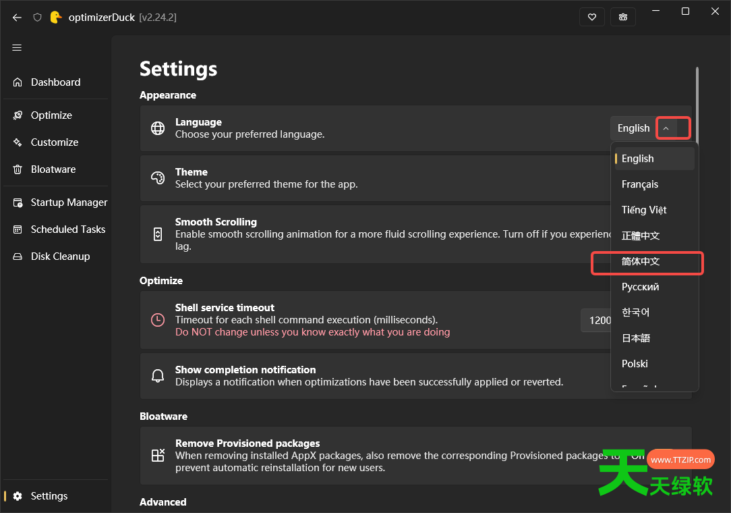
Task: Click the completion notification bell icon
Action: point(158,376)
